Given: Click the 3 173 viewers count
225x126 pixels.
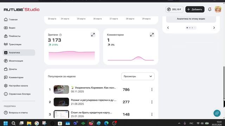Looking at the screenshot, I should click(x=54, y=40).
